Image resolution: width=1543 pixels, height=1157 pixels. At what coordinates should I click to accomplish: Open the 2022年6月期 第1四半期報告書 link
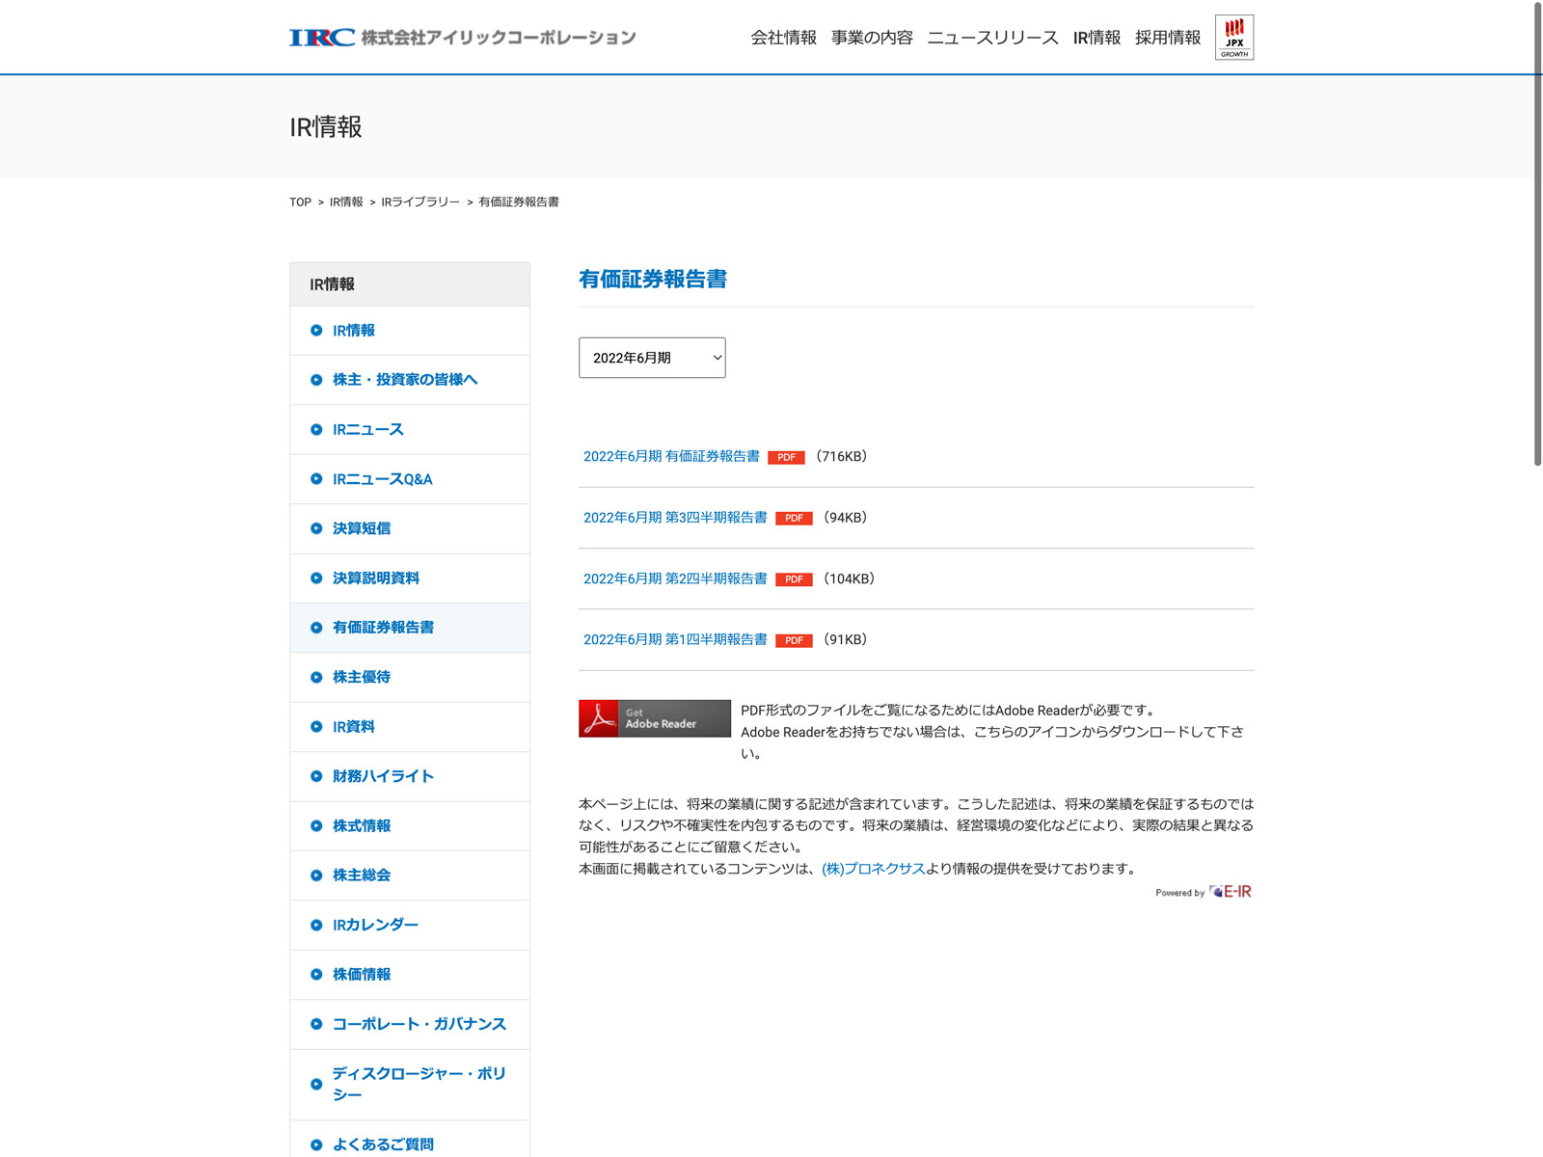point(675,639)
